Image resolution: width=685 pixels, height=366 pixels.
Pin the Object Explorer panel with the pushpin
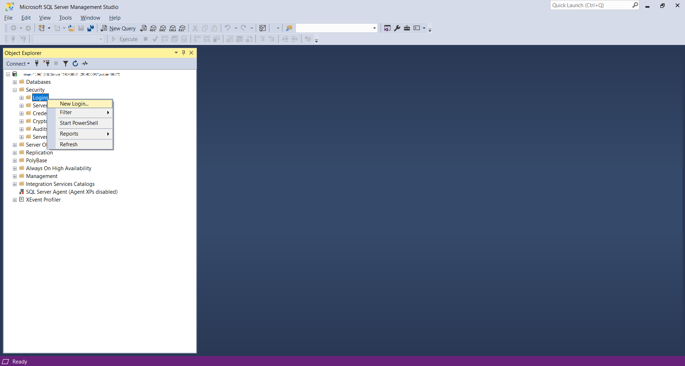pos(184,53)
